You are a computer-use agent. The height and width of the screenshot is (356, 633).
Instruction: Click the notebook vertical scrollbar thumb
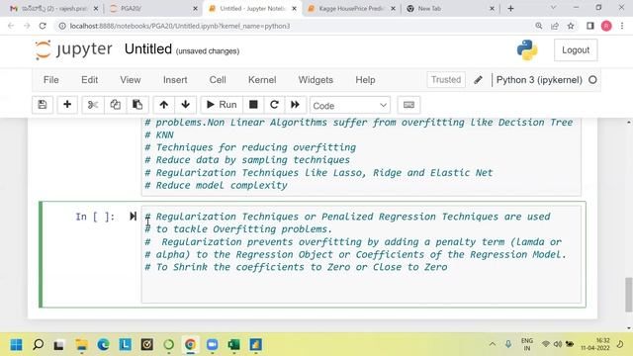629,295
